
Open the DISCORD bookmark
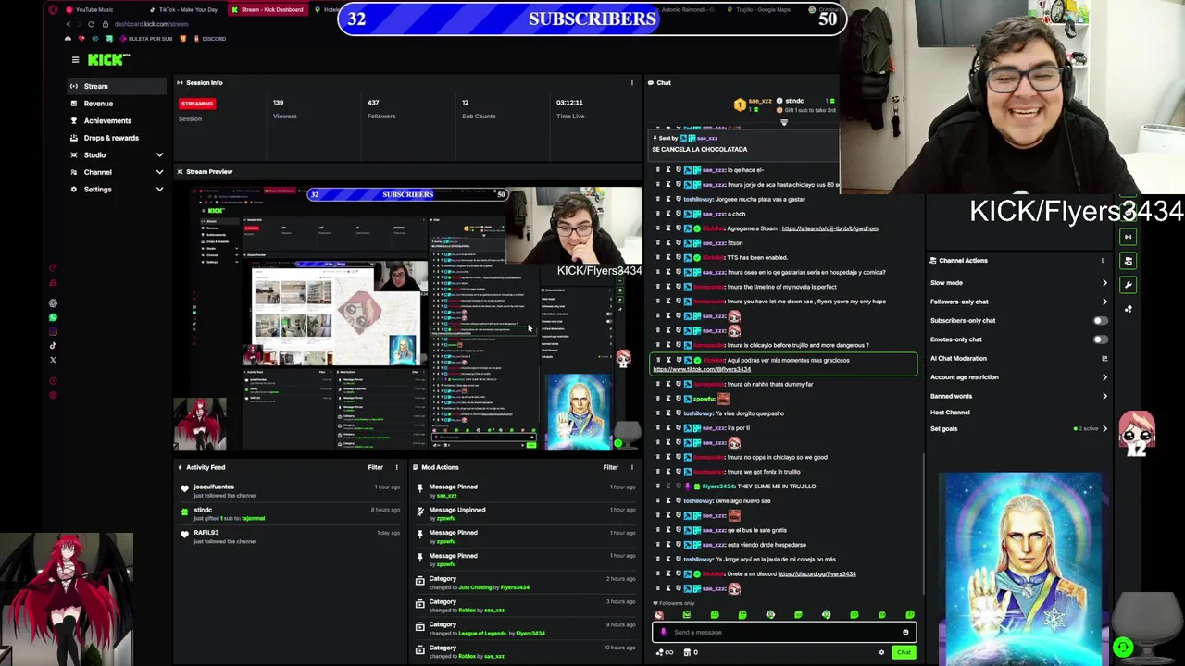click(x=209, y=39)
